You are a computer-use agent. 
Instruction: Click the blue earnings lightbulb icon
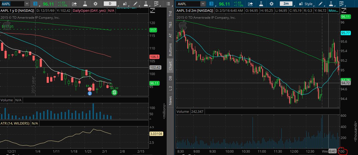point(90,94)
